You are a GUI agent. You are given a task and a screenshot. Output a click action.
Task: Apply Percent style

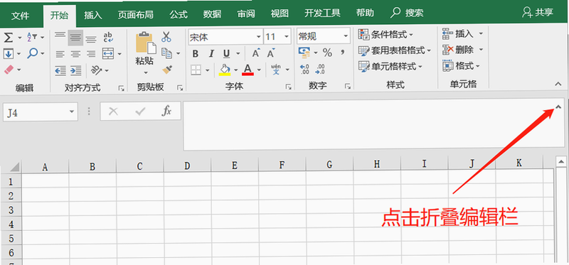coord(327,53)
